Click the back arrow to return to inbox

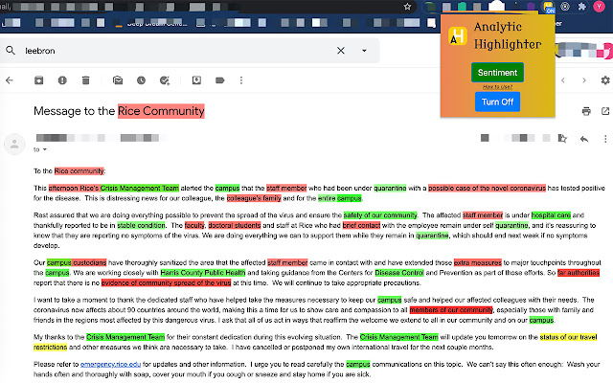point(10,79)
